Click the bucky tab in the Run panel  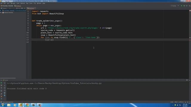(x=6, y=80)
